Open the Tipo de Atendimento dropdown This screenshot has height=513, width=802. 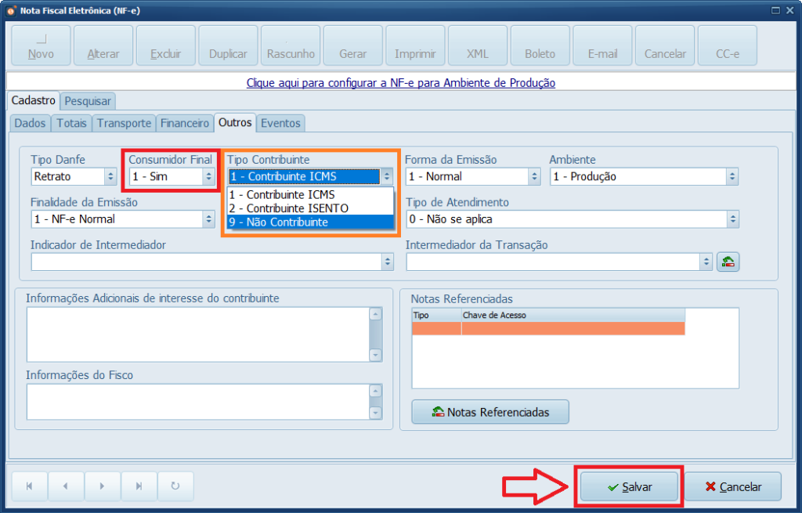click(732, 219)
